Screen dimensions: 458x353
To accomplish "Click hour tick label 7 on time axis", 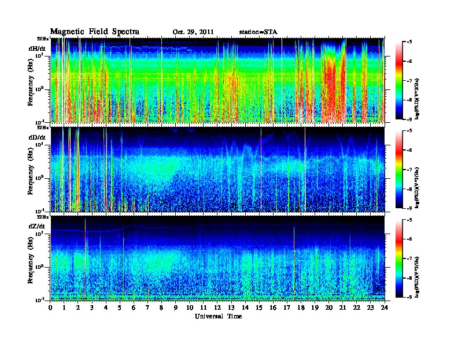I will pos(148,307).
